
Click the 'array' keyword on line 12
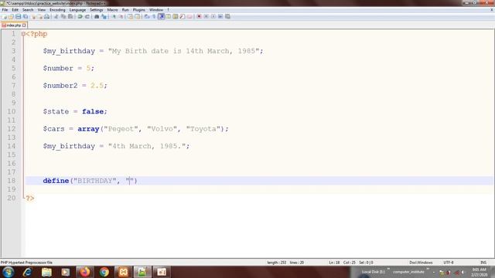click(x=88, y=129)
